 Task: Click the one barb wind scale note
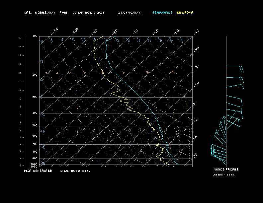(x=223, y=175)
